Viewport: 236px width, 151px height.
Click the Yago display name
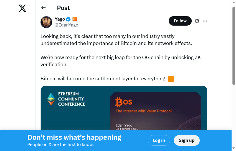click(60, 19)
